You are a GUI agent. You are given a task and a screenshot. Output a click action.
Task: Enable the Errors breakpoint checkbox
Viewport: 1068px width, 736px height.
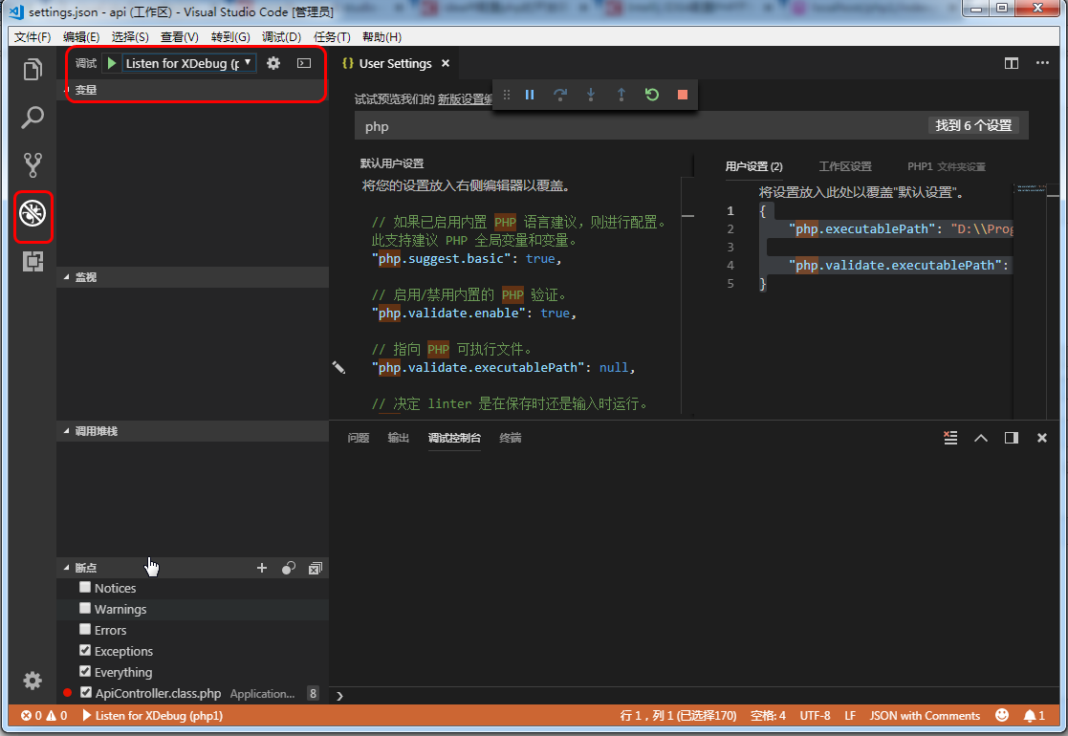(85, 629)
